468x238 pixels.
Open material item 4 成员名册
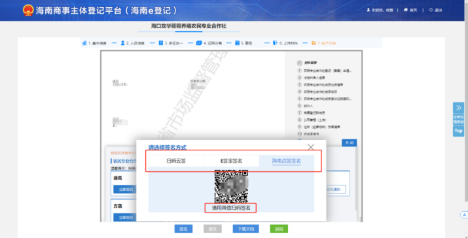point(317,92)
